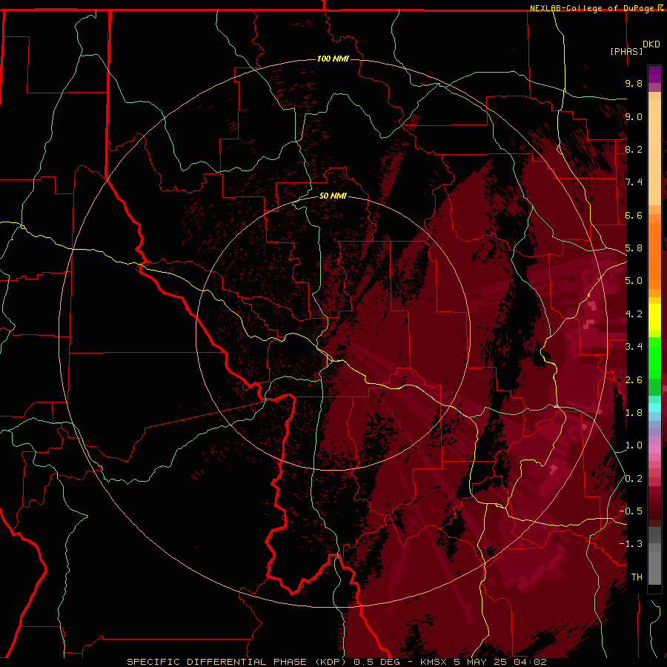Click the 1.0 legend value
The width and height of the screenshot is (667, 667).
pos(634,445)
